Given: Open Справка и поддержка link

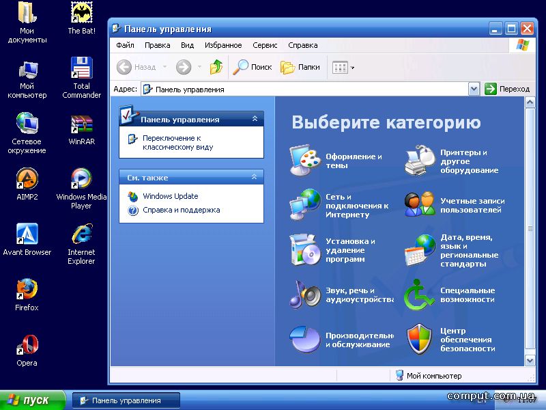Looking at the screenshot, I should [182, 210].
